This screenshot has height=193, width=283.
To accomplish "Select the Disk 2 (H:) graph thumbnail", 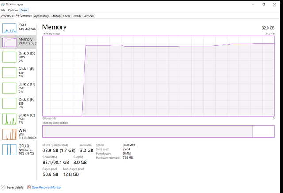I will pyautogui.click(x=9, y=88).
